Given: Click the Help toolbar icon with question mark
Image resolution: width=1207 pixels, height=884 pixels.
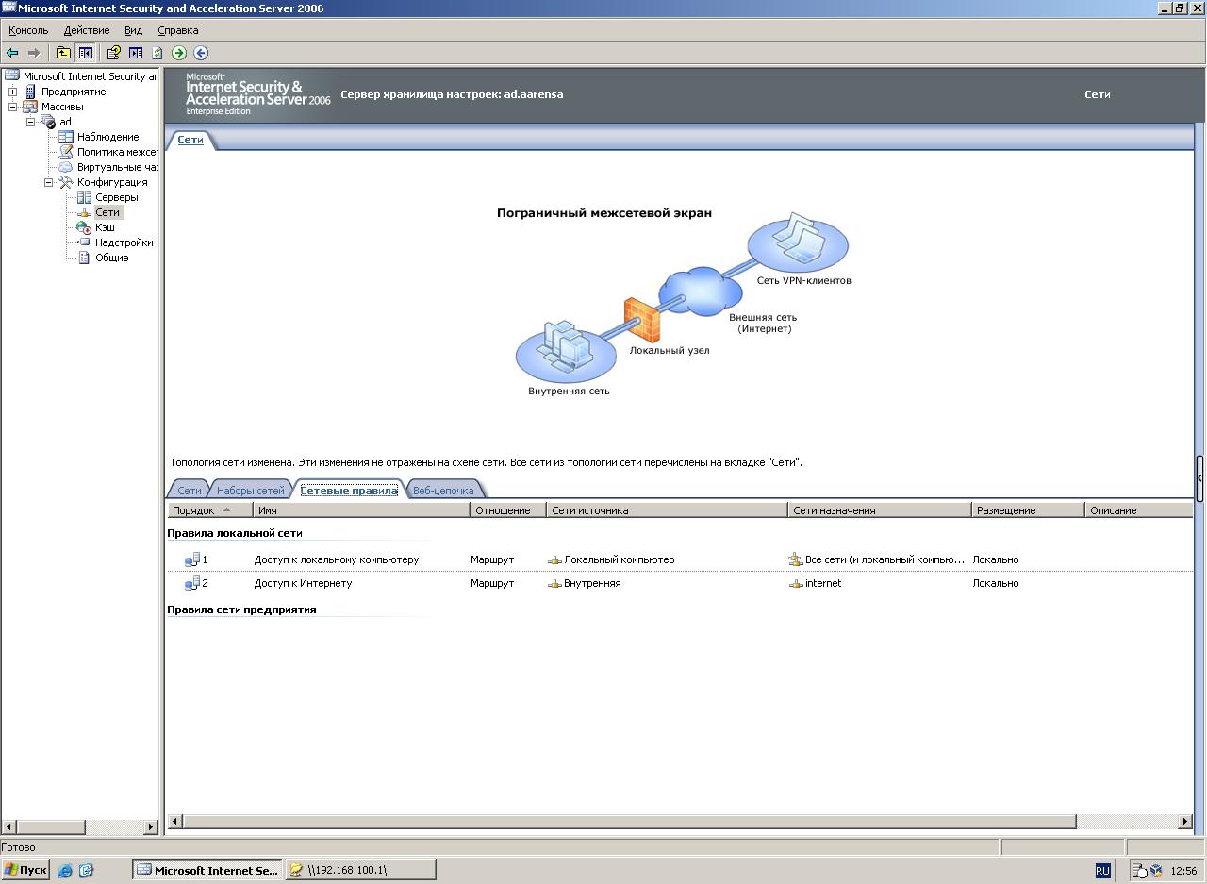Looking at the screenshot, I should point(113,53).
